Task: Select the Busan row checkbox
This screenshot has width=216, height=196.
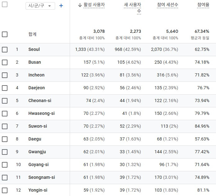Action: (5, 62)
